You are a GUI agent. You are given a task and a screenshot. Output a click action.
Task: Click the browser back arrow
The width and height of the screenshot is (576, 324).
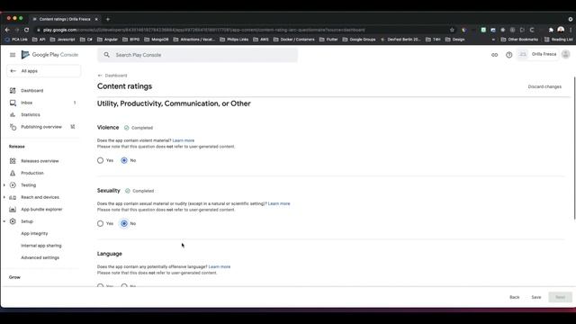pyautogui.click(x=7, y=30)
